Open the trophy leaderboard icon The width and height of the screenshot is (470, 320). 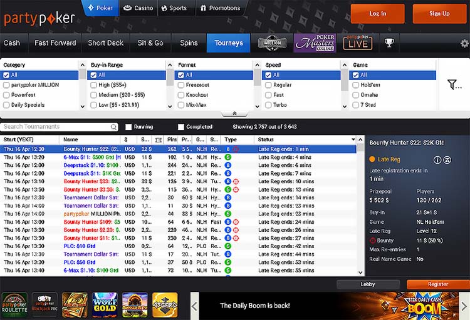click(389, 42)
